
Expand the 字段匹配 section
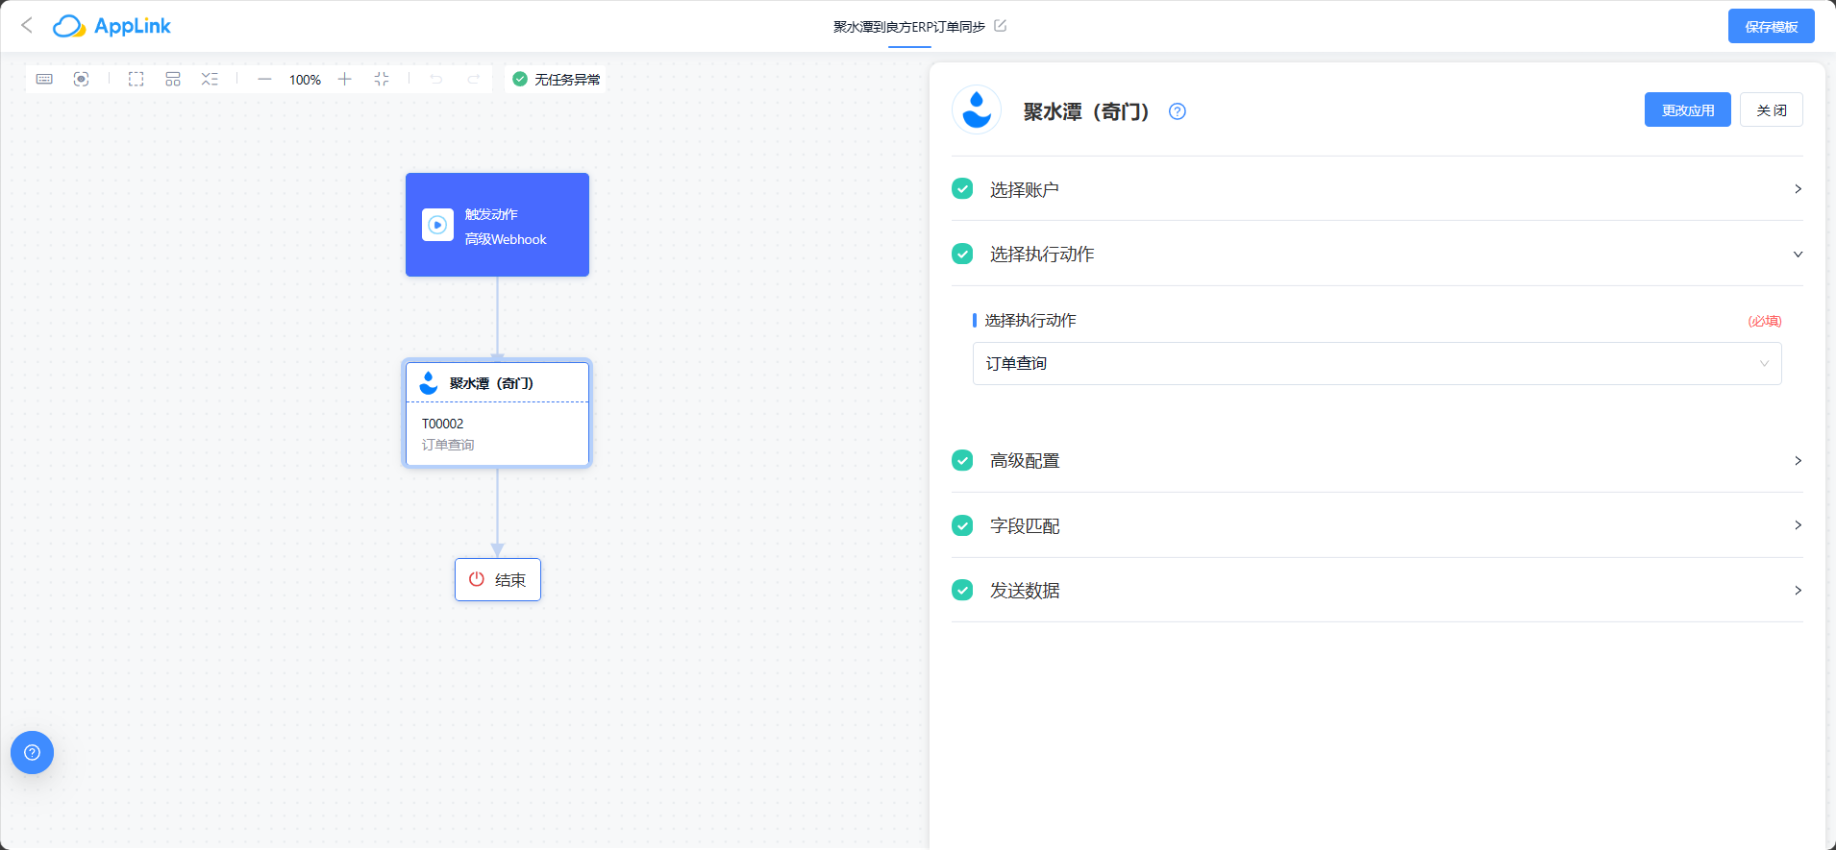point(1377,525)
